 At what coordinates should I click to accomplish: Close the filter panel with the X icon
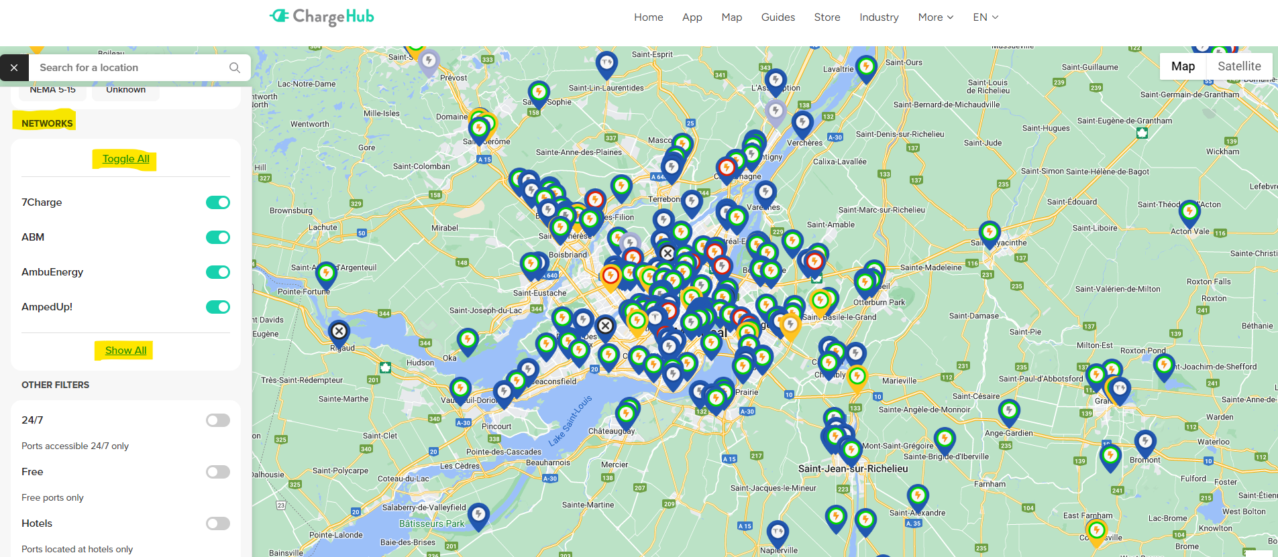pyautogui.click(x=14, y=68)
